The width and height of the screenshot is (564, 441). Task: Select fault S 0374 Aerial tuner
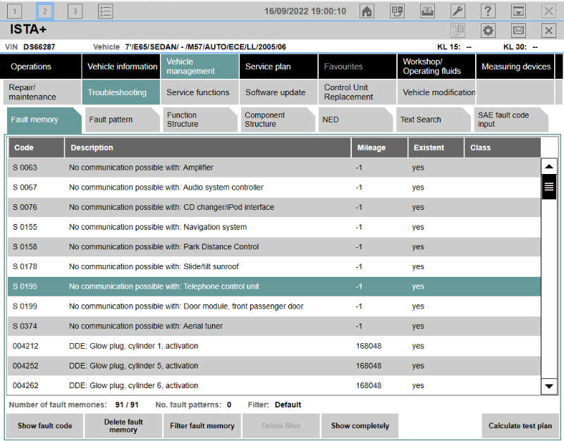tap(274, 326)
